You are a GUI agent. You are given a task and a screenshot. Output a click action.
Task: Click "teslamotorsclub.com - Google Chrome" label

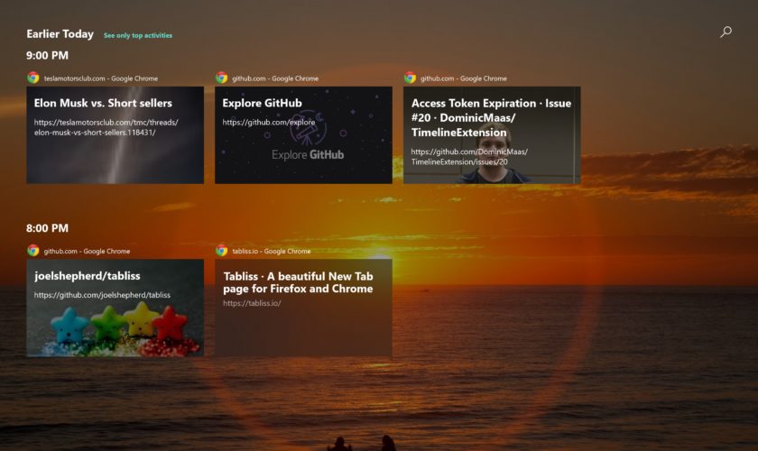100,78
